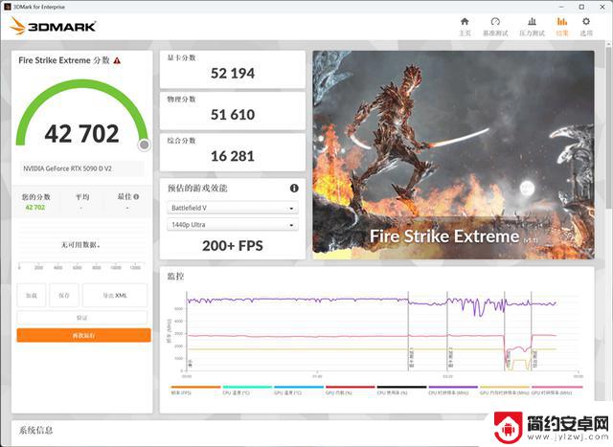Open the Battlefield V game dropdown
This screenshot has width=613, height=447.
233,208
